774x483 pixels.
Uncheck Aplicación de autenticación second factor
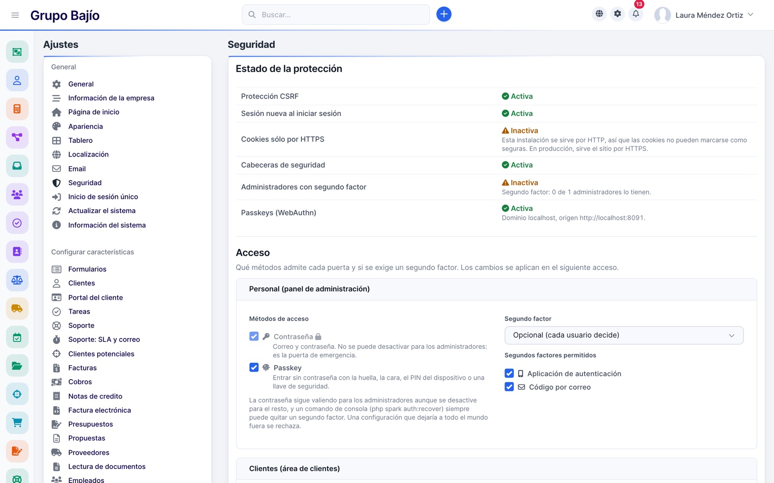click(509, 373)
